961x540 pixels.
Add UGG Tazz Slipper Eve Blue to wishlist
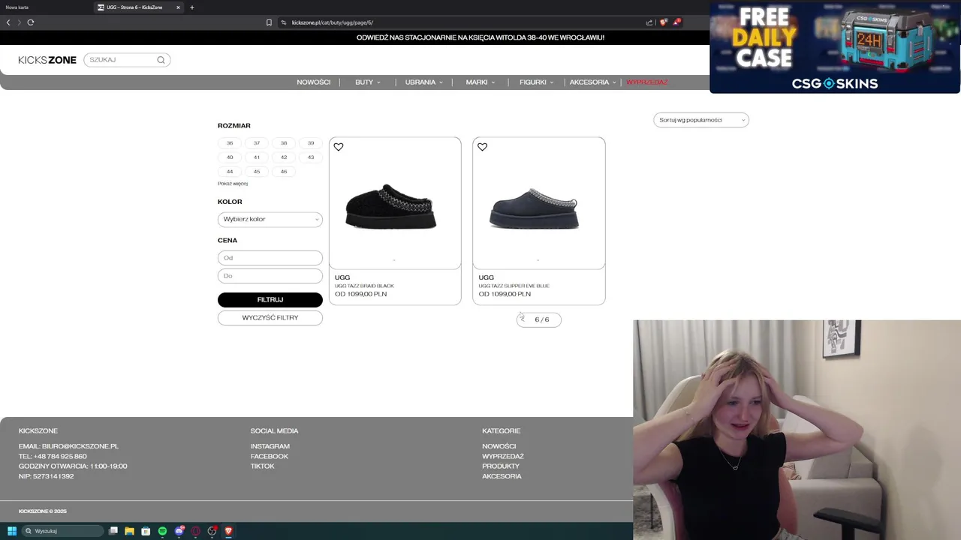tap(483, 147)
